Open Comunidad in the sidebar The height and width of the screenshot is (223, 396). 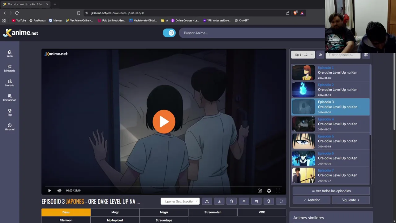coord(10,98)
